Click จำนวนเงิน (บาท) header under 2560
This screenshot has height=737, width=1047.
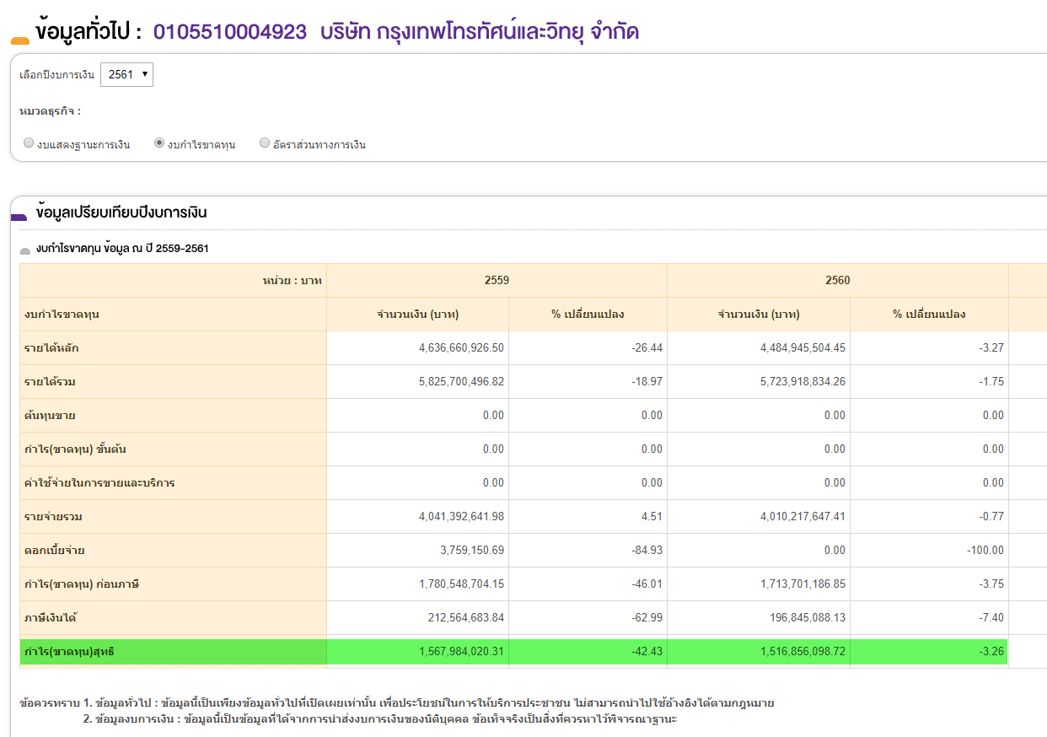point(759,315)
